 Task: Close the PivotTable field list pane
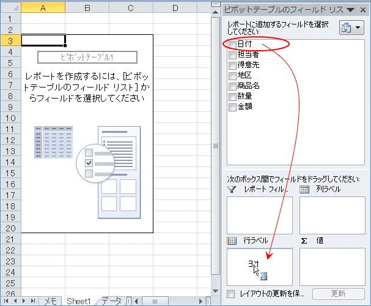pyautogui.click(x=363, y=10)
